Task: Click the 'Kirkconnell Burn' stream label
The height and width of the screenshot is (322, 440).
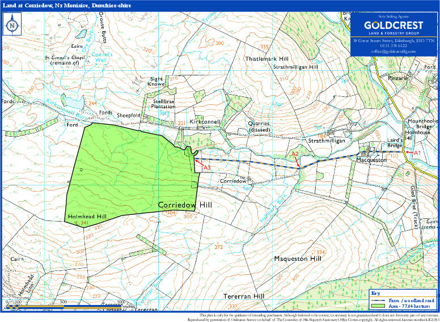Action: click(x=67, y=111)
